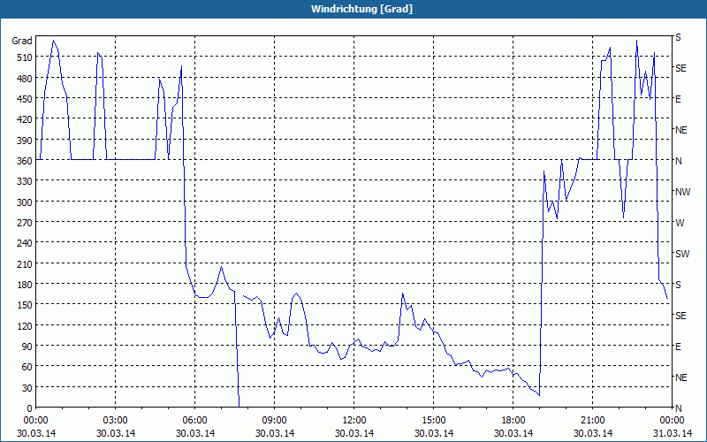Click the 150 y-axis value
Screen dimensions: 707x442
click(25, 305)
